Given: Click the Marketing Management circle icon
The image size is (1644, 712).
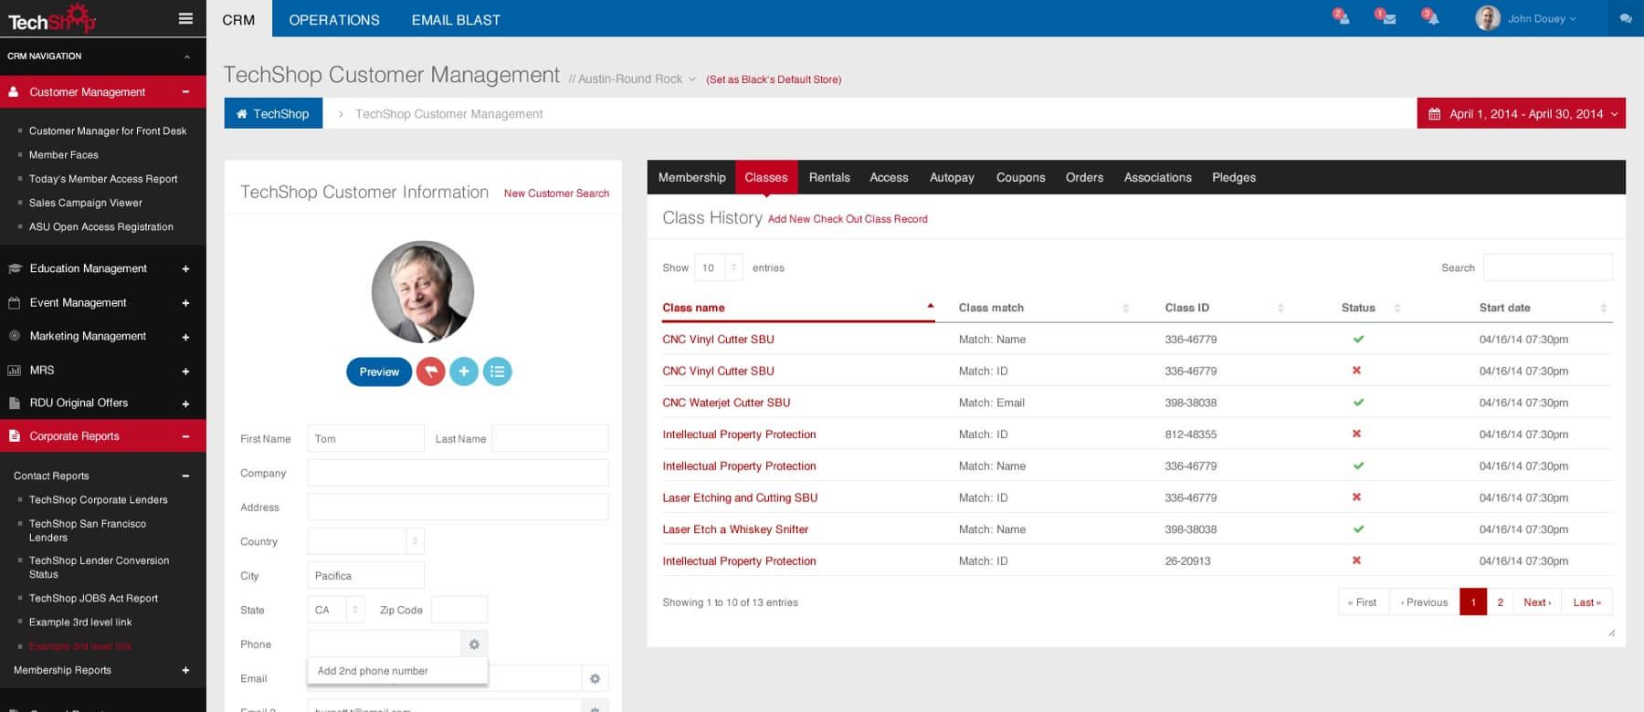Looking at the screenshot, I should point(15,336).
